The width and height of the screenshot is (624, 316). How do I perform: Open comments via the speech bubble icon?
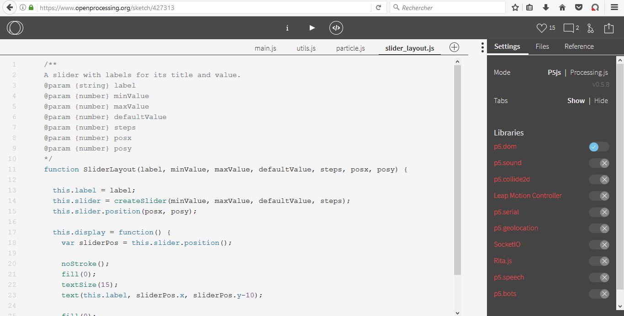[568, 28]
